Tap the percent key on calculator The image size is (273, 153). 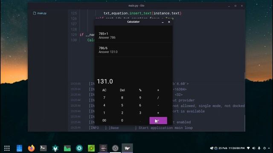(x=140, y=90)
